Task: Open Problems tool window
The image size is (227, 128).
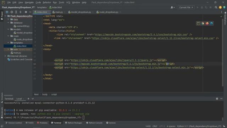Action: tap(42, 123)
